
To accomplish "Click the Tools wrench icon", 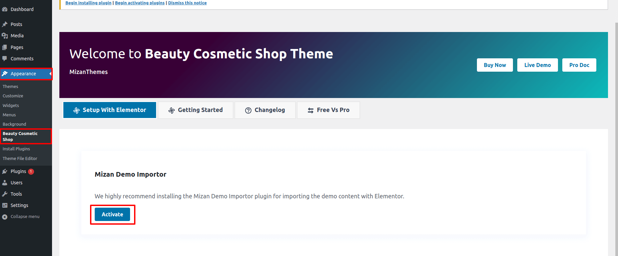I will [5, 194].
